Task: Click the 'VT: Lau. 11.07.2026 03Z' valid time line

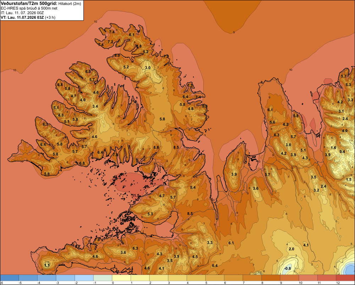Action: [22, 17]
